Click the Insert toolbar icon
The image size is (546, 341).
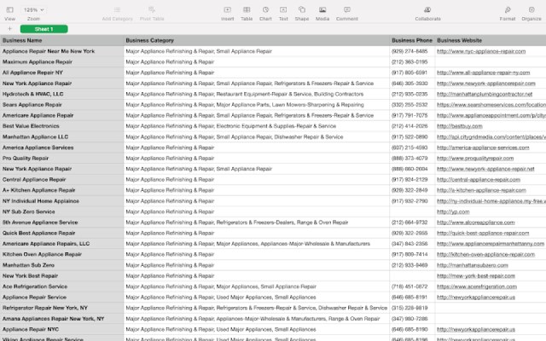tap(228, 9)
